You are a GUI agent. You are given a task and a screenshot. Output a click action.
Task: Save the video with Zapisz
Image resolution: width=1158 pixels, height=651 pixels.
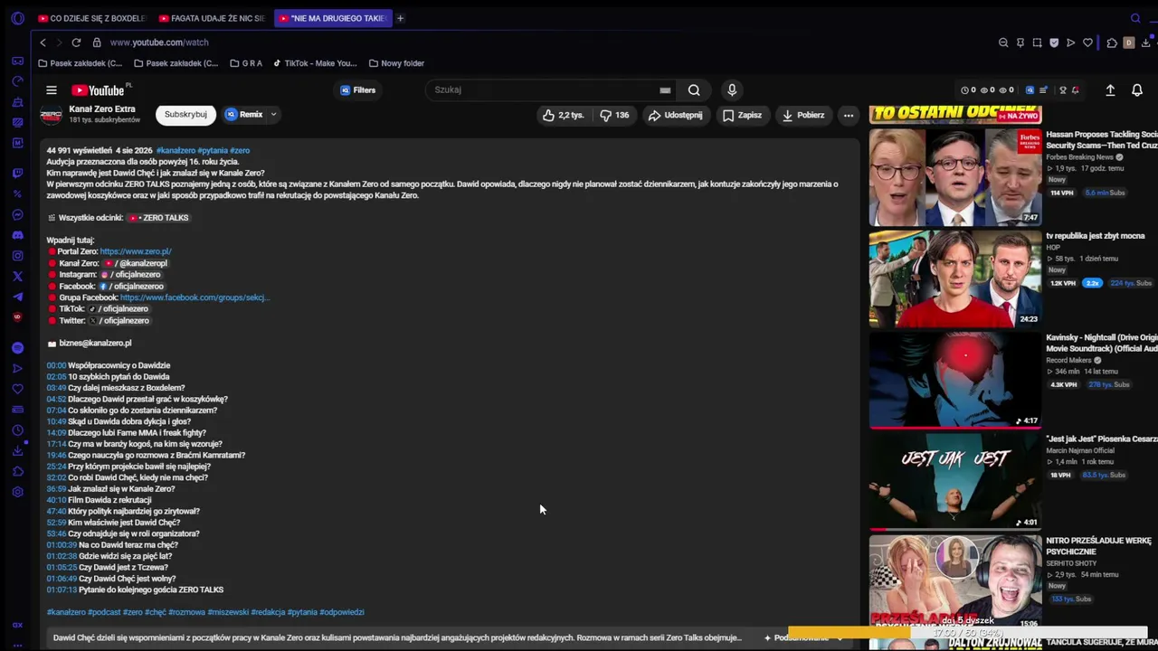(x=742, y=116)
